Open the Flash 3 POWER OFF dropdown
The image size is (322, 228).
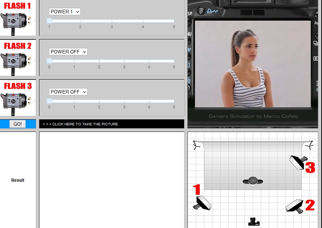pyautogui.click(x=68, y=92)
